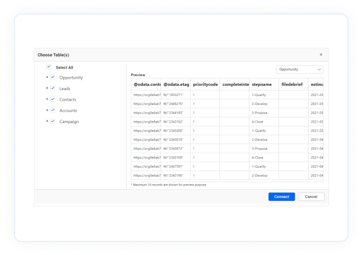Uncheck the Accounts table checkbox
Image resolution: width=361 pixels, height=255 pixels.
coord(53,110)
